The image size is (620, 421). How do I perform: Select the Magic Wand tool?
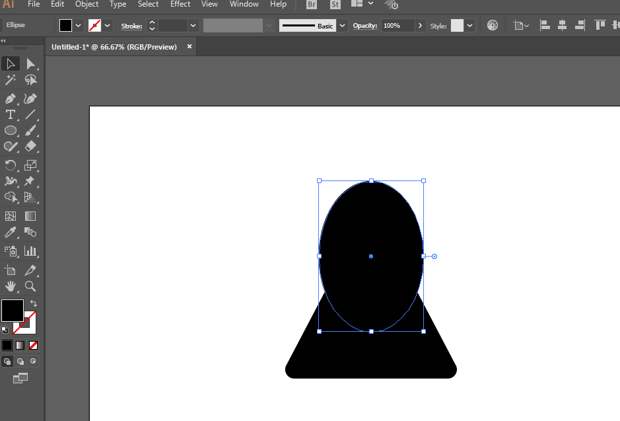pyautogui.click(x=11, y=80)
